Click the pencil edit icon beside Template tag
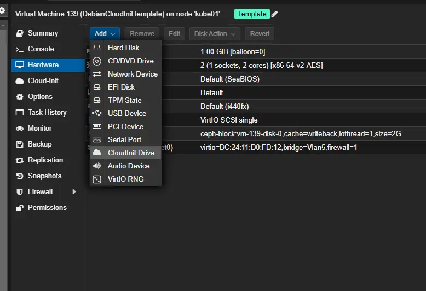Viewport: 426px width, 291px height. click(275, 14)
